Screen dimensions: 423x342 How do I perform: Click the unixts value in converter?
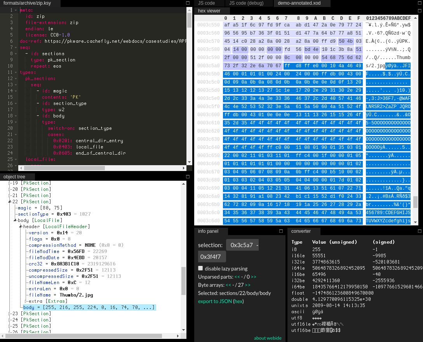339,305
